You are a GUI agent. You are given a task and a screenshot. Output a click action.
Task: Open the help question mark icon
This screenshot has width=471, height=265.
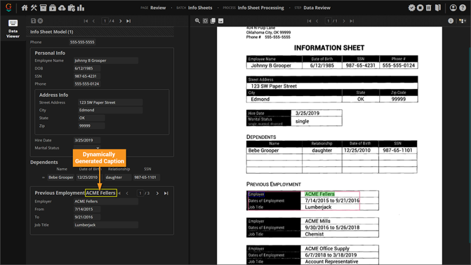[463, 8]
